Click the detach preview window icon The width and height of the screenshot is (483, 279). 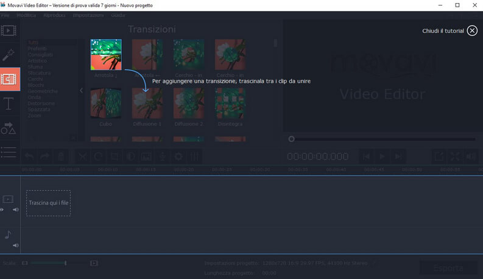pos(439,157)
